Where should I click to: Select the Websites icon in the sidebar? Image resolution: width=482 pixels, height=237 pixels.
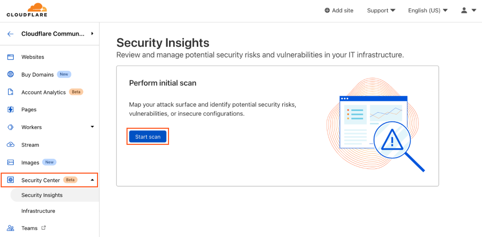tap(10, 57)
